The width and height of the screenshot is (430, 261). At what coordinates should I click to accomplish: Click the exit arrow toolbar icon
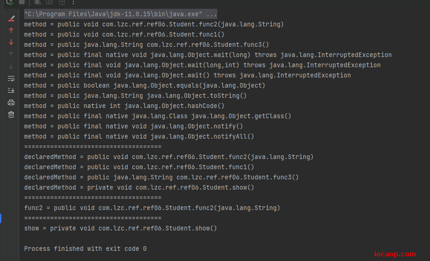[62, 2]
